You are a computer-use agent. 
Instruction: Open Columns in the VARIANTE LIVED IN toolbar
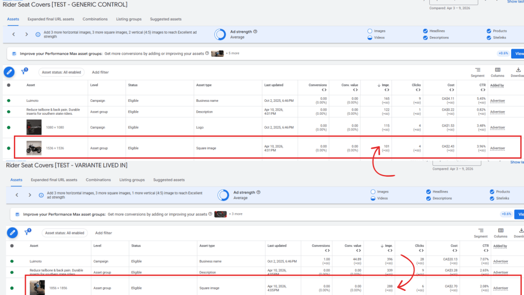pyautogui.click(x=500, y=233)
